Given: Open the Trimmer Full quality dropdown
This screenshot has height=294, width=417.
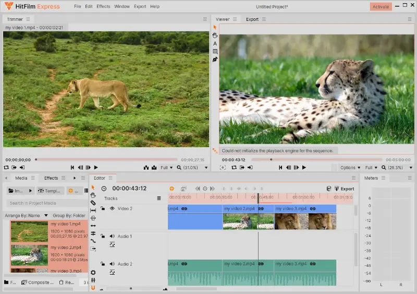Looking at the screenshot, I should click(x=167, y=168).
